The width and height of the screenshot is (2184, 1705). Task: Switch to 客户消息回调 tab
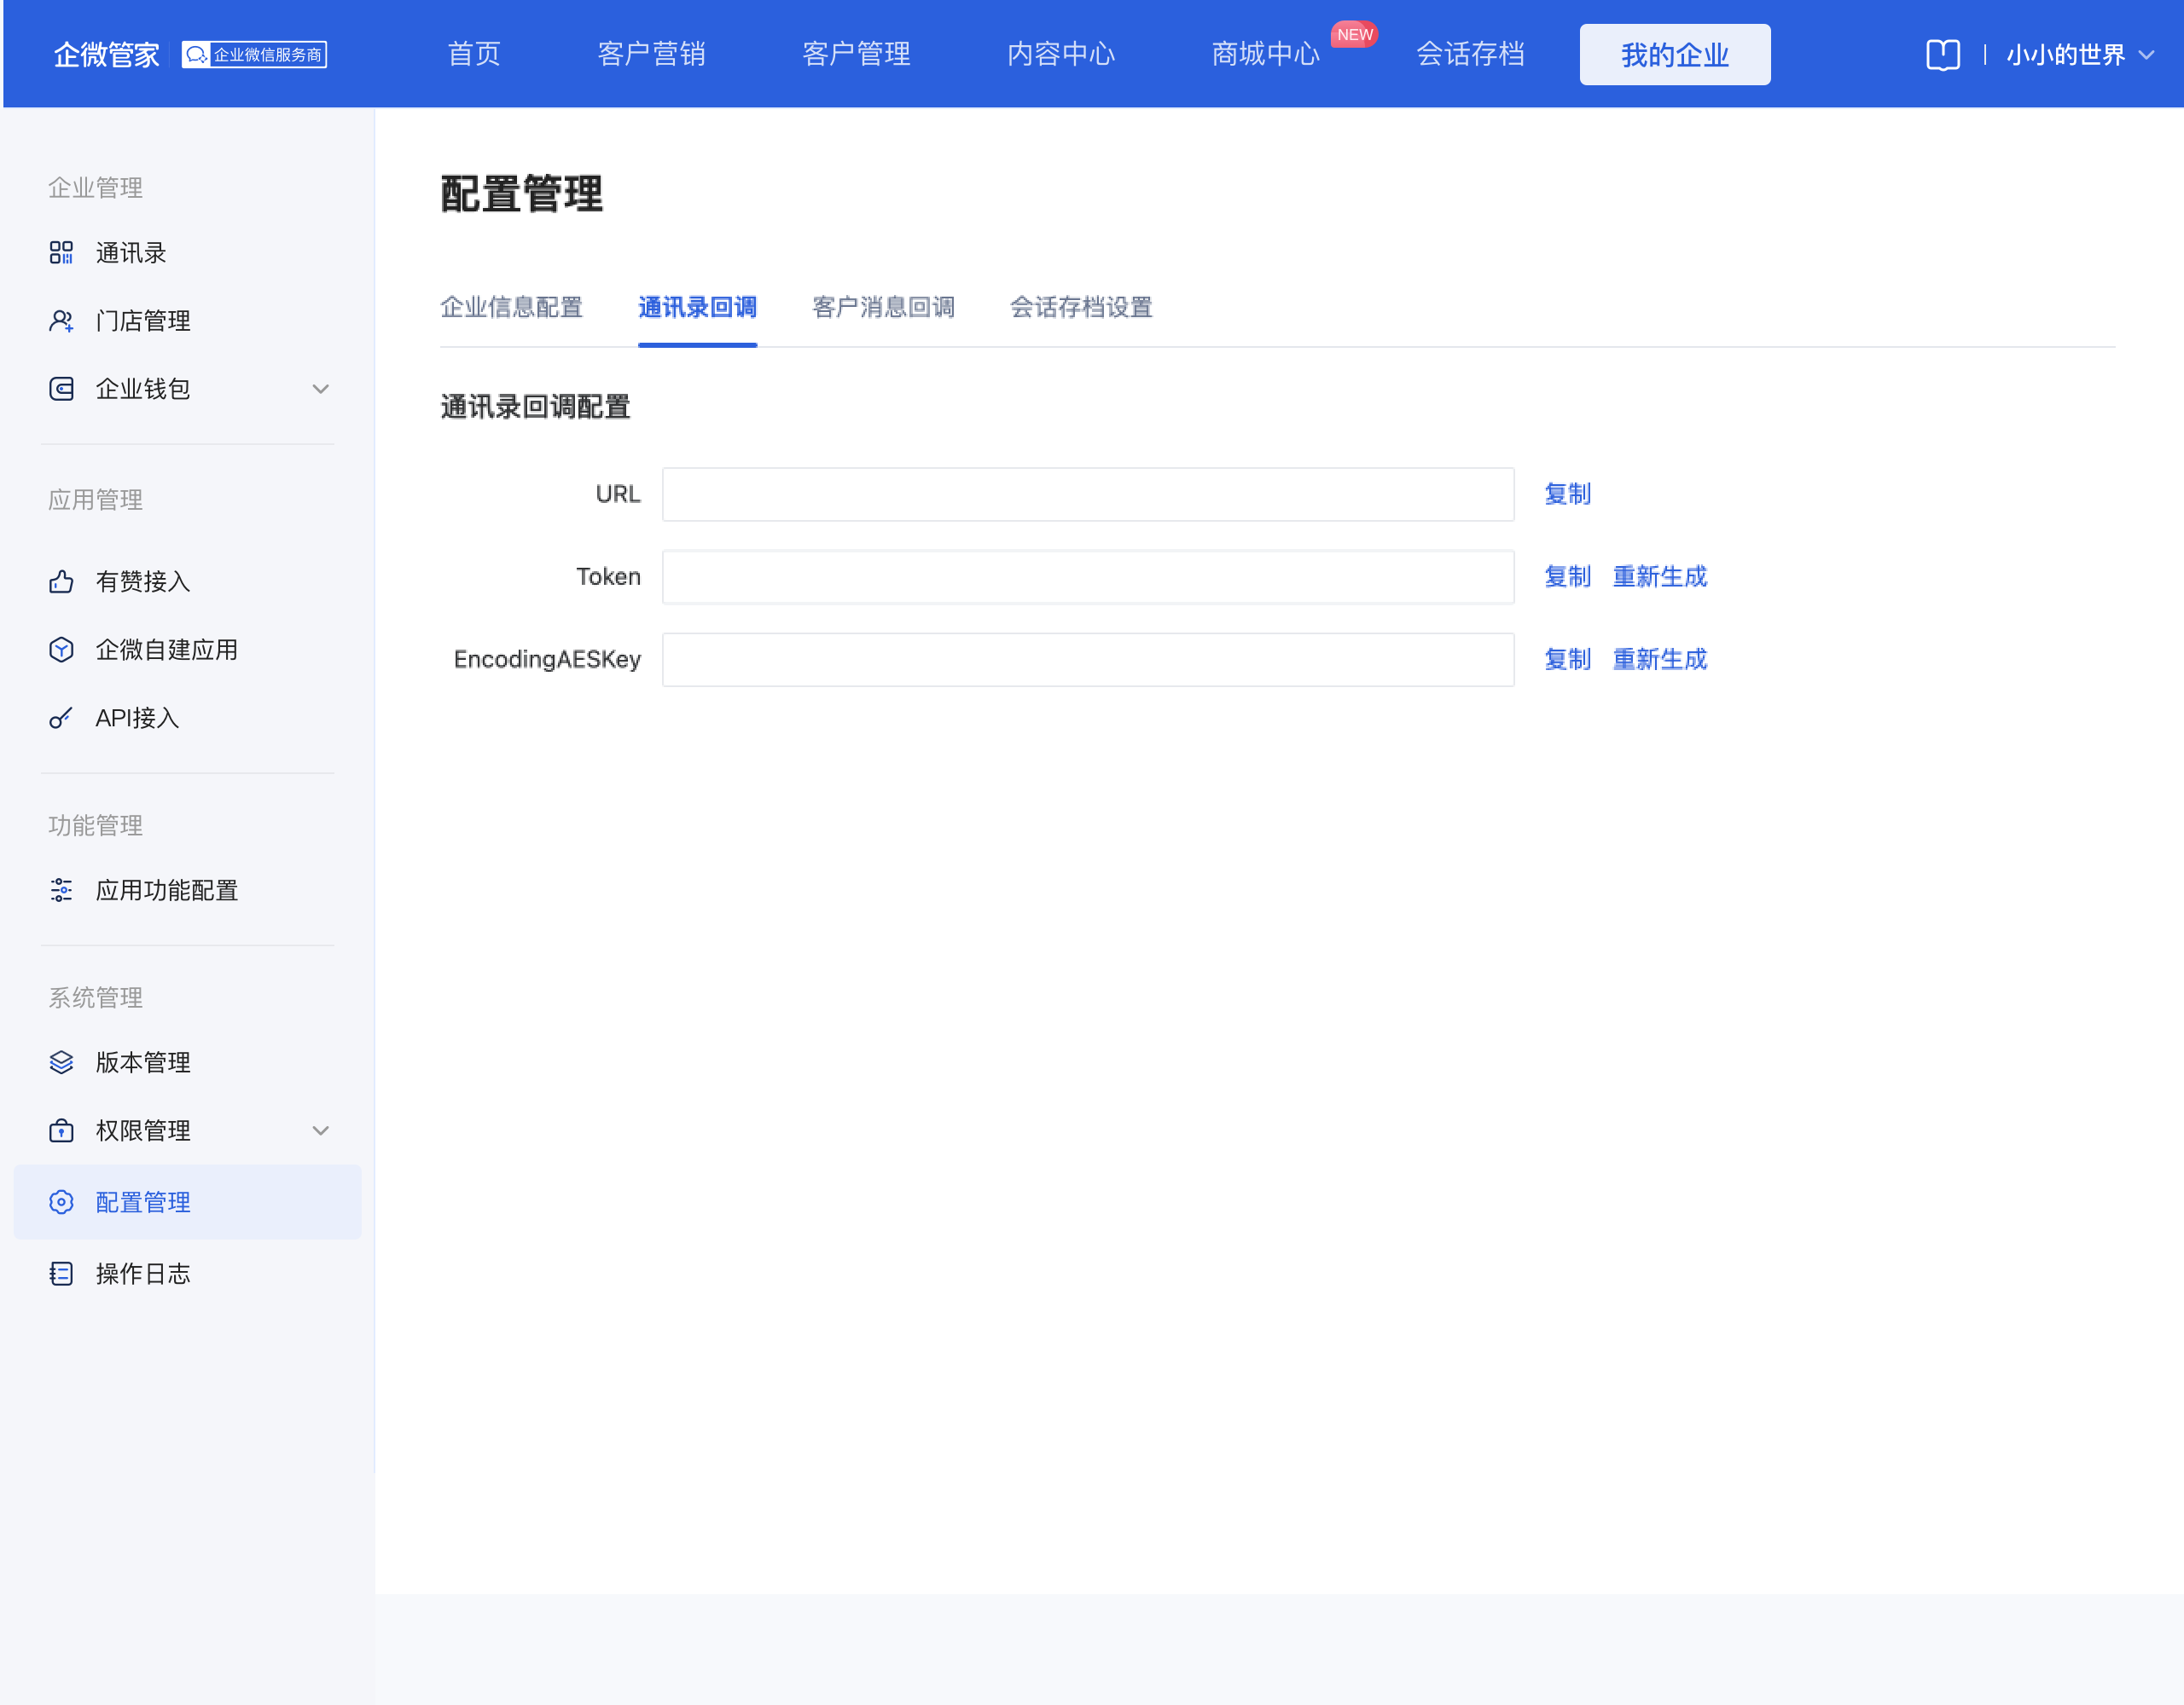[883, 307]
